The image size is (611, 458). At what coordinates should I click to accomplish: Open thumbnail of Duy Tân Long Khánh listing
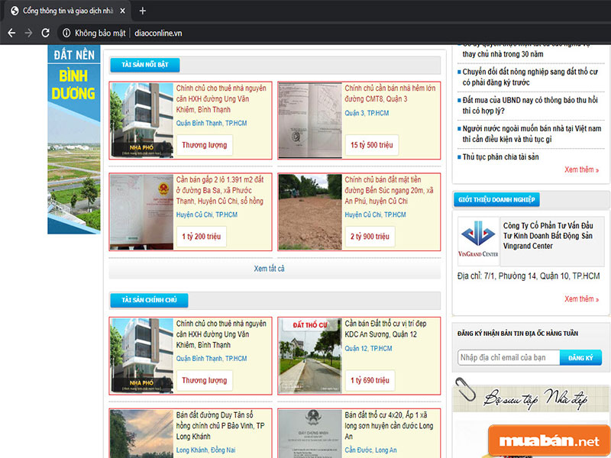pos(141,434)
